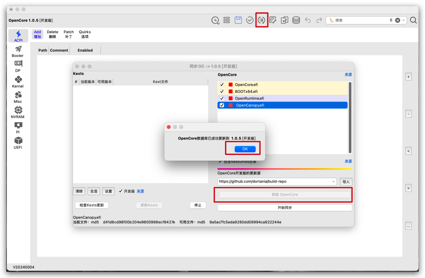Save the config with the blue disk icon
Viewport: 425px width, 278px height.
[x=238, y=20]
